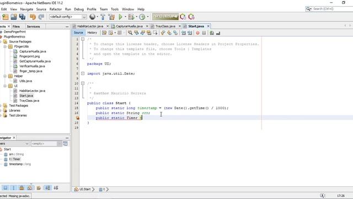353x199 pixels.
Task: Click the memory usage bar to run garbage collection
Action: pyautogui.click(x=165, y=17)
